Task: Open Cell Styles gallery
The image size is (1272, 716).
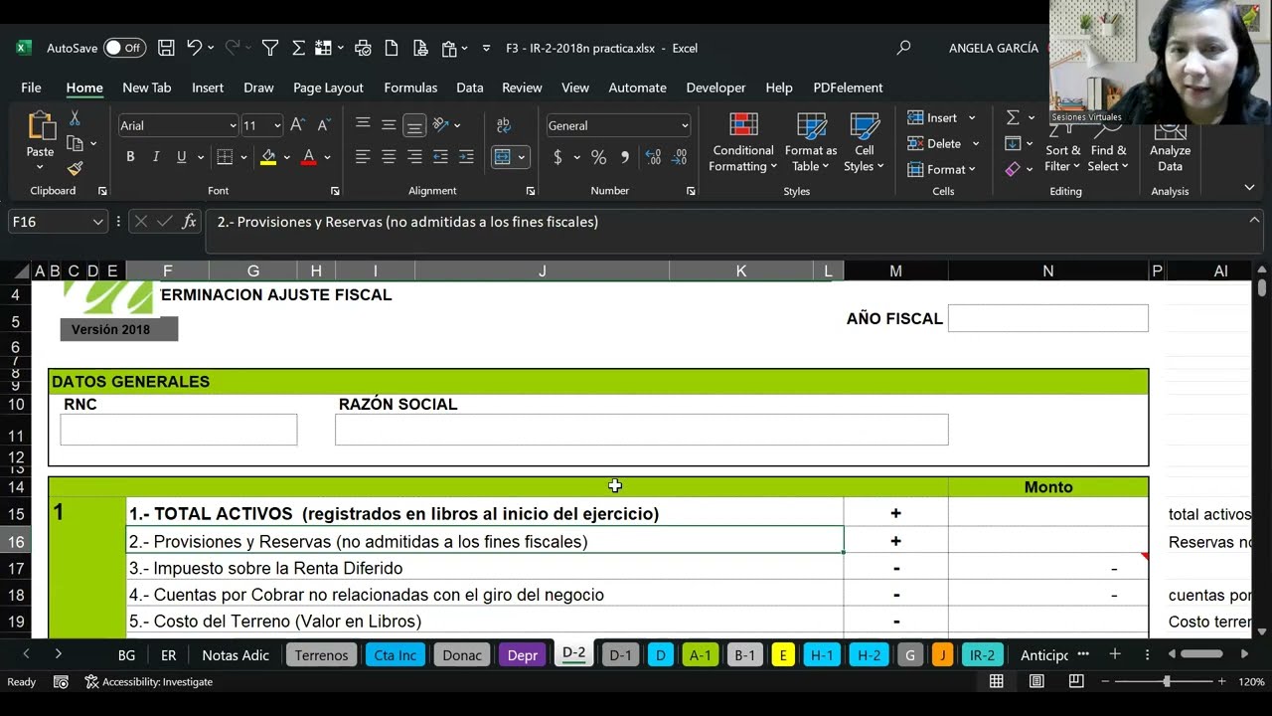Action: [865, 143]
